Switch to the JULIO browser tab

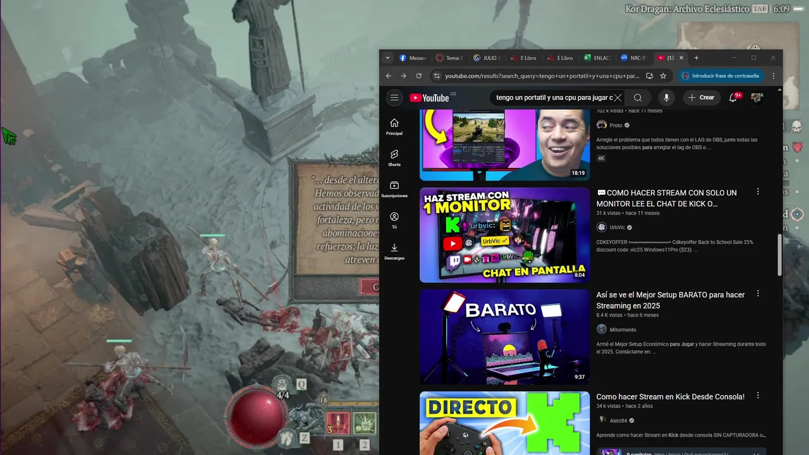coord(485,58)
